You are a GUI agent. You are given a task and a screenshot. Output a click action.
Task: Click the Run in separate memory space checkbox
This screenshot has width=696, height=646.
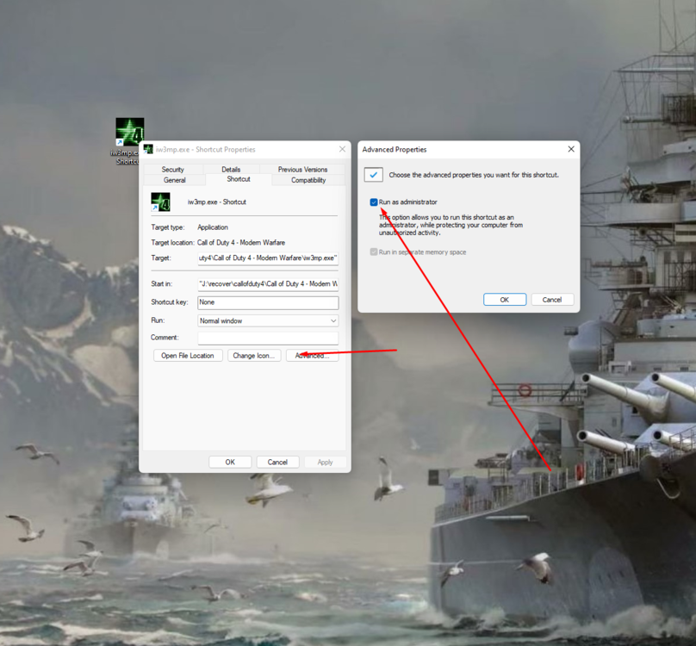[x=374, y=252]
